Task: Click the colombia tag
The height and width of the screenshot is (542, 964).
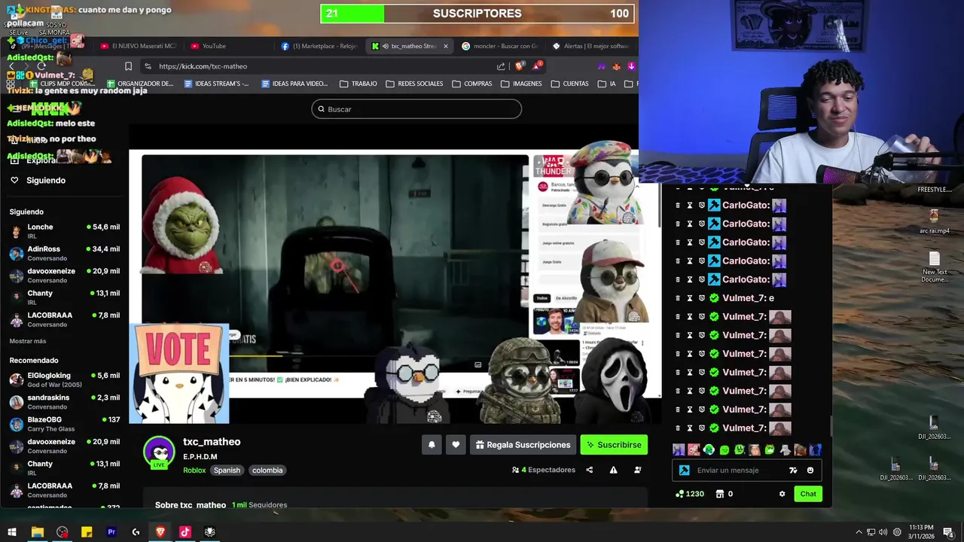Action: tap(267, 470)
